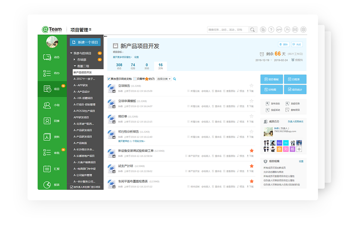Collapse the 客服二组 project group
This screenshot has width=350, height=230.
tap(74, 66)
